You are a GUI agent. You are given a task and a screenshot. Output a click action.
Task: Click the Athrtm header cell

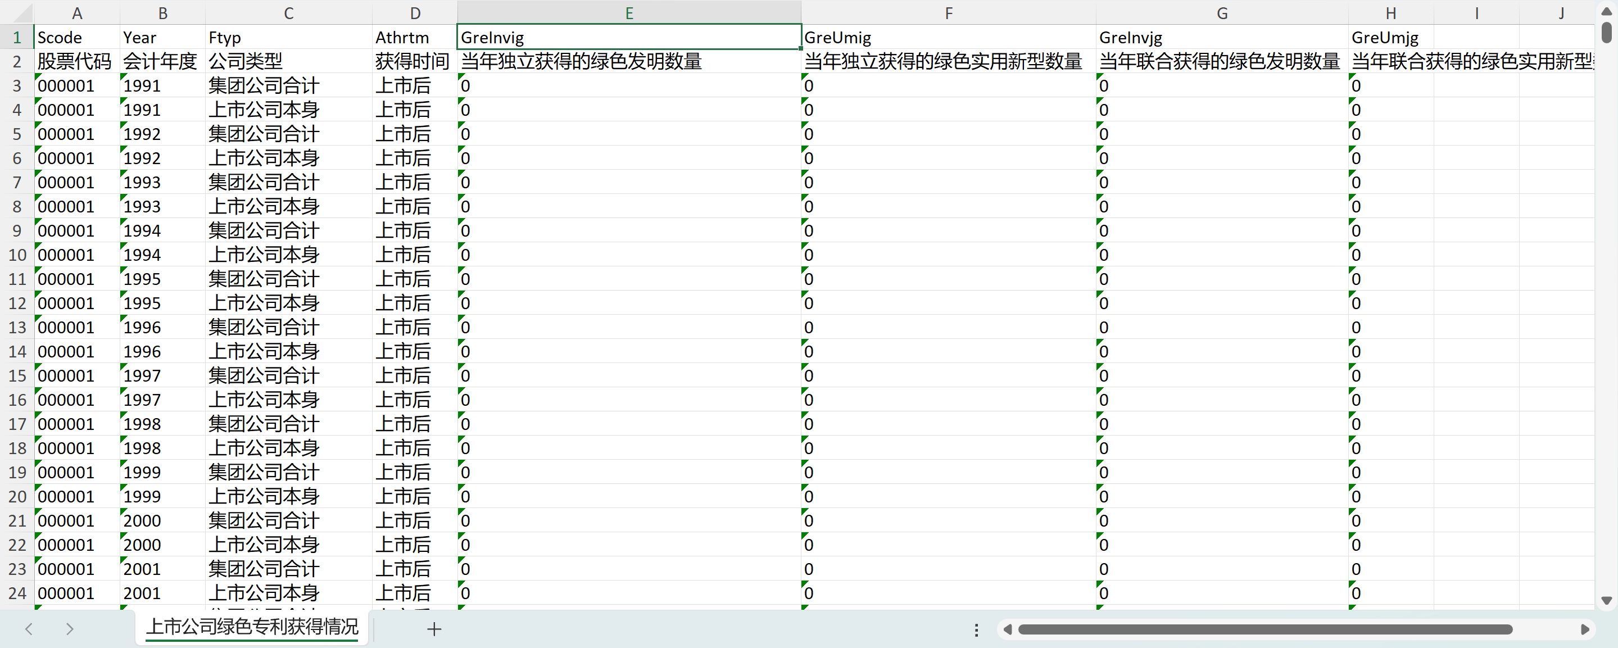(415, 38)
